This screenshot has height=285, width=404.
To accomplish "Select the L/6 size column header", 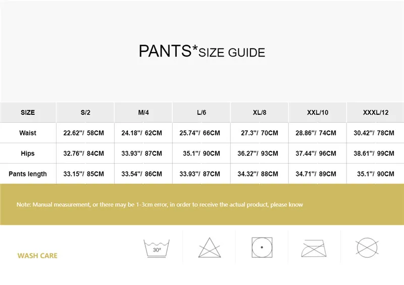I will (x=201, y=113).
